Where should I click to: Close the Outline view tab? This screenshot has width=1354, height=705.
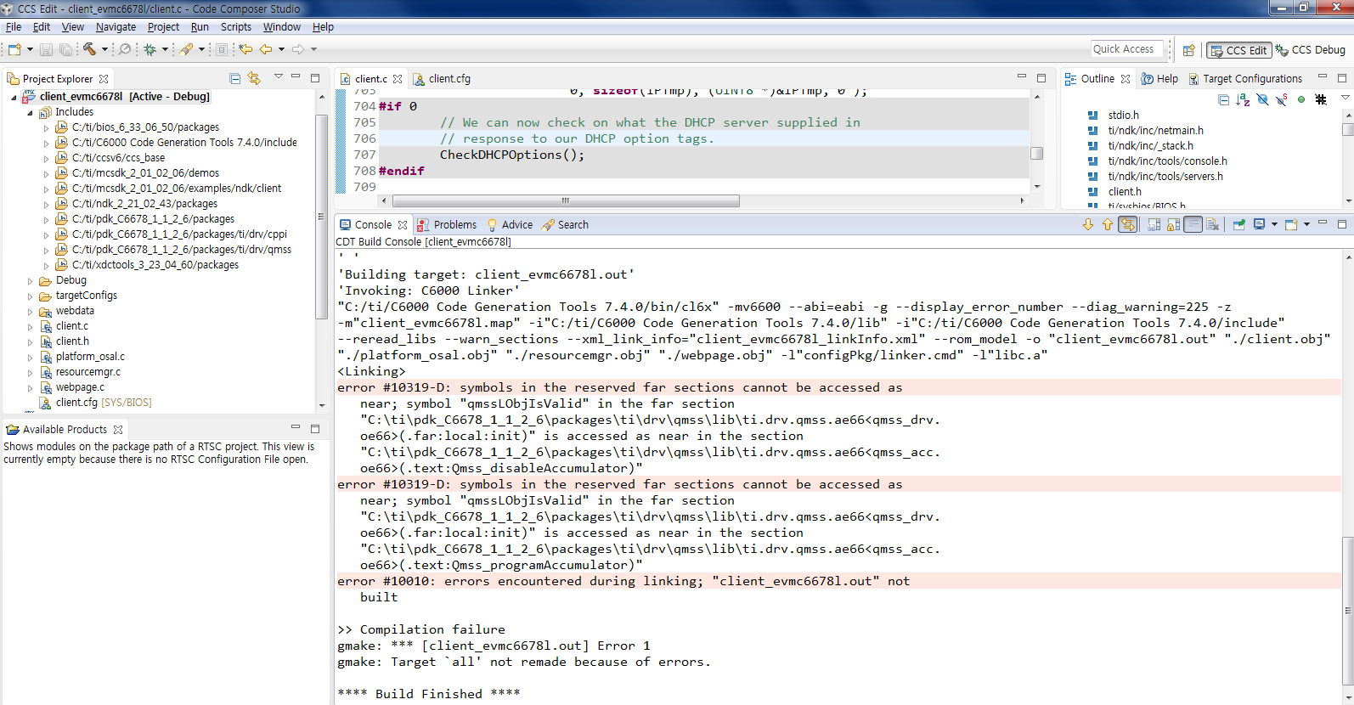click(1126, 79)
